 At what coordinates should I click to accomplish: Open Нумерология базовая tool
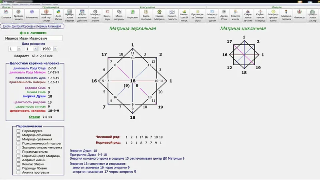point(70,16)
